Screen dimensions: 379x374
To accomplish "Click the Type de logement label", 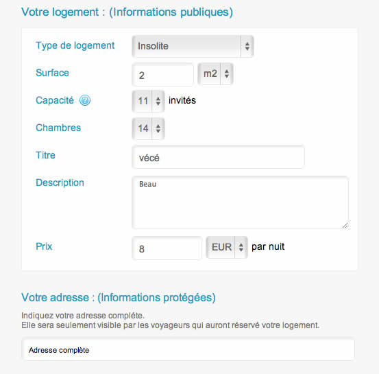I will pos(75,46).
